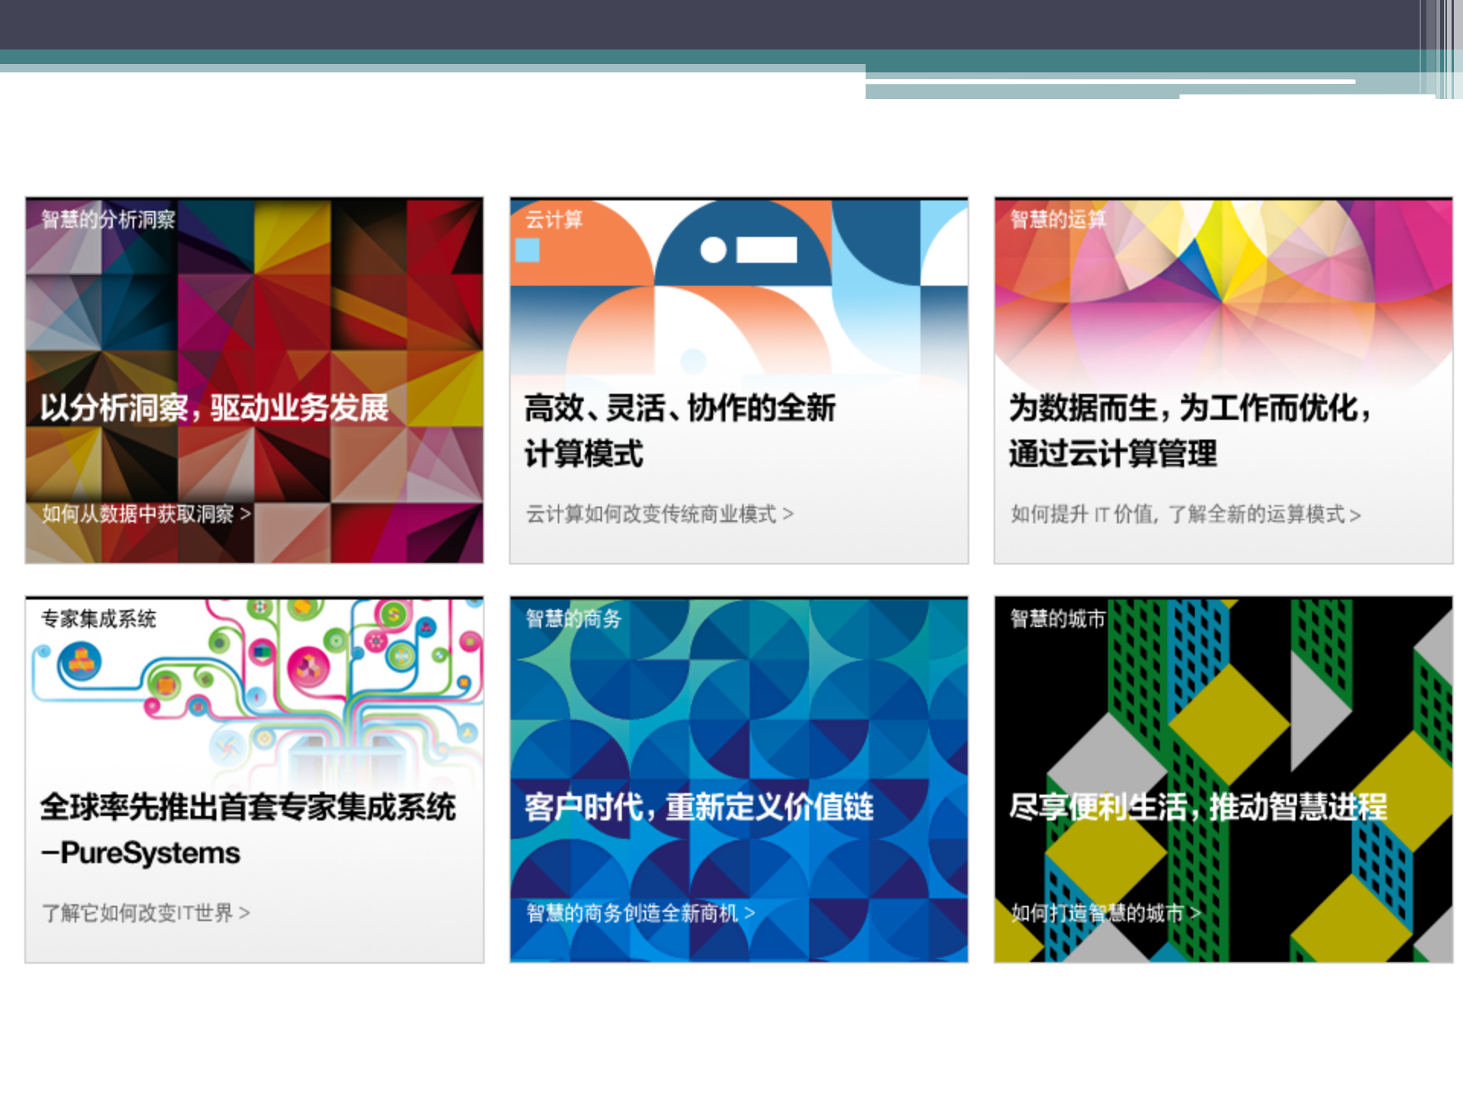Expand the arrow after 如何从数据中获取洞察
Screen dimensions: 1463x1097
pyautogui.click(x=246, y=514)
